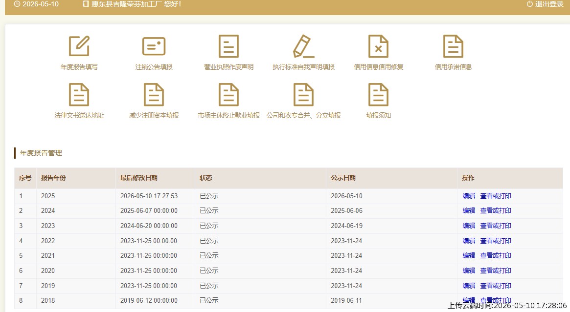Open the 市场主体终止歇业填报 icon
The image size is (570, 312).
click(x=228, y=94)
